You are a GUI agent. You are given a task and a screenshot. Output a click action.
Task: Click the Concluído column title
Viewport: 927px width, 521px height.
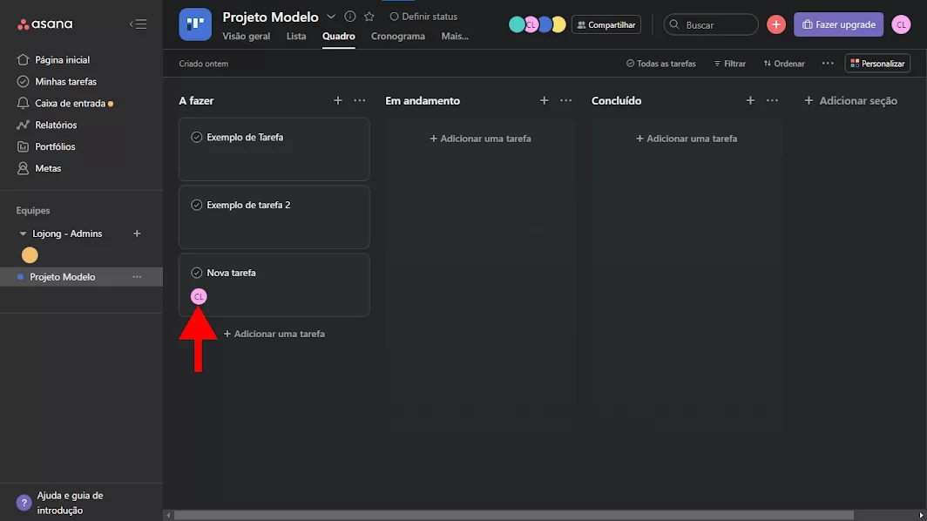[x=617, y=100]
